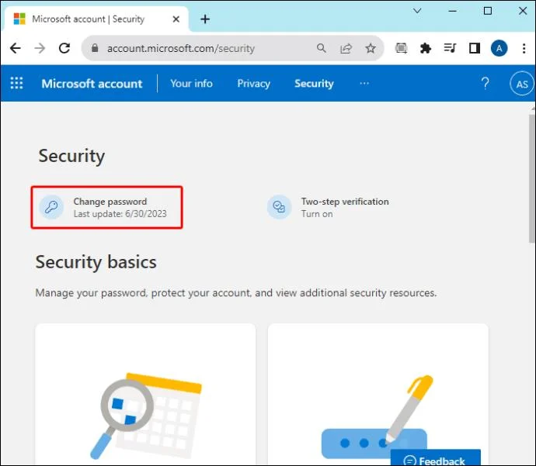Share this page via address bar icon
Image resolution: width=536 pixels, height=466 pixels.
(x=346, y=48)
